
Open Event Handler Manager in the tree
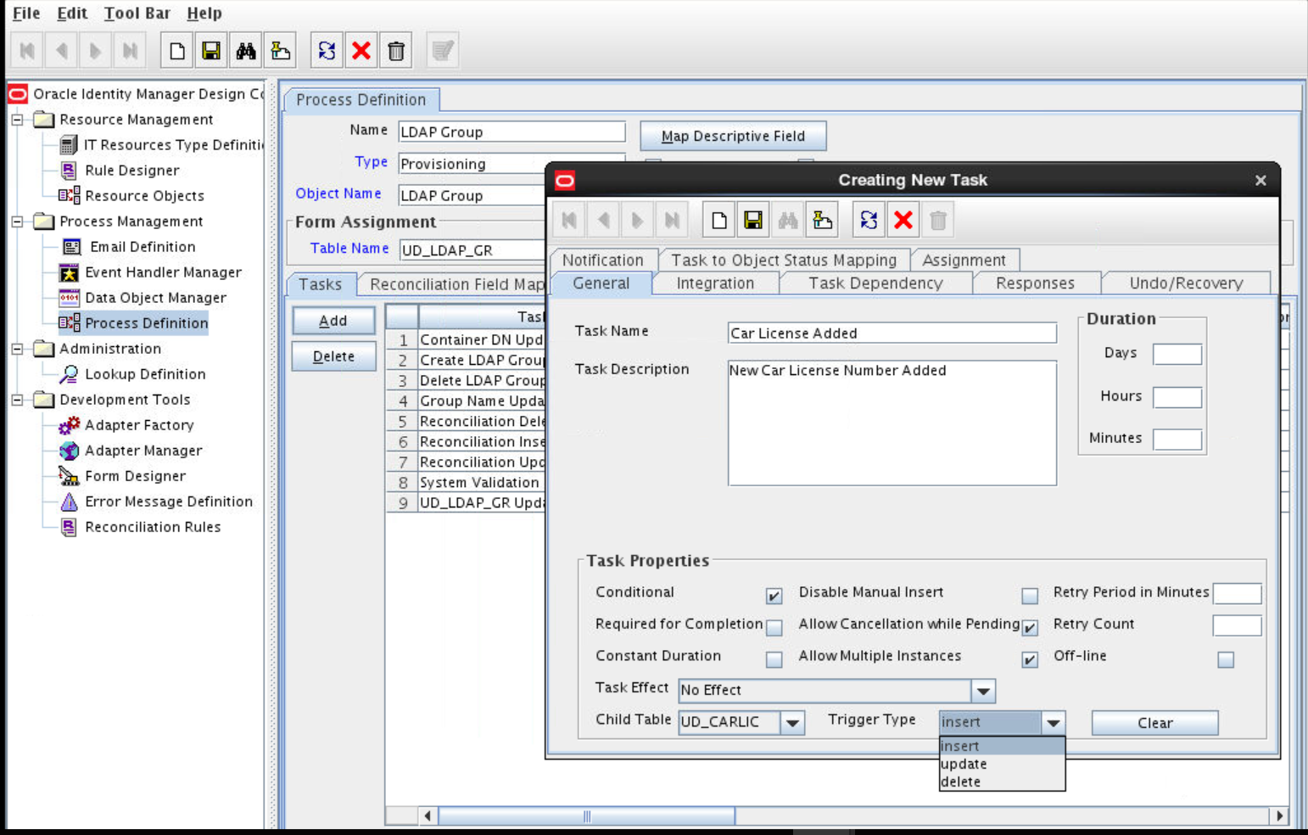click(x=163, y=272)
